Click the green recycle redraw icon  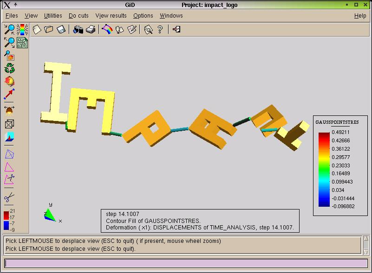9,69
